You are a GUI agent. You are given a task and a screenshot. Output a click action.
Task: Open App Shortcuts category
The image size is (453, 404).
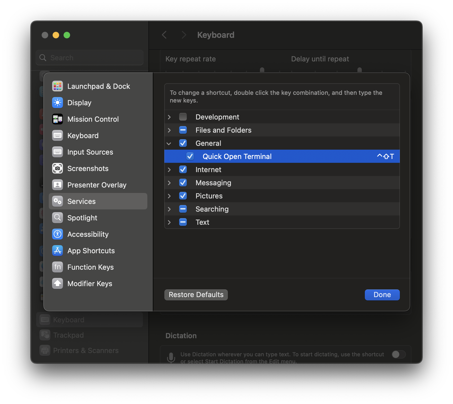(98, 251)
